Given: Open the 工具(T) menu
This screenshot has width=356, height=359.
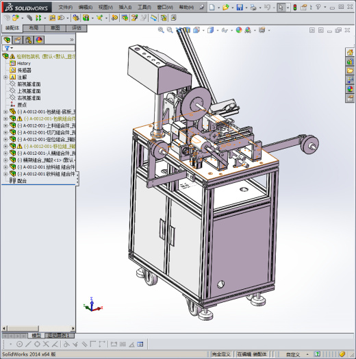Looking at the screenshot, I should coord(144,8).
